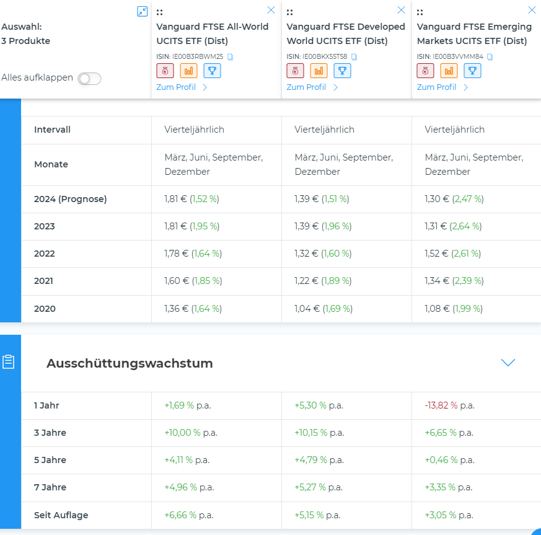Image resolution: width=541 pixels, height=535 pixels.
Task: Click orange bar chart icon for Emerging Markets ETF
Action: tap(449, 71)
